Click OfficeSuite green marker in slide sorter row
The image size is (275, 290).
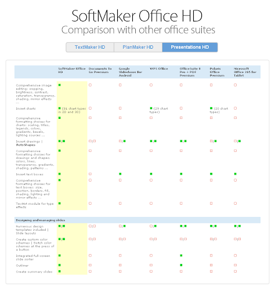click(181, 256)
